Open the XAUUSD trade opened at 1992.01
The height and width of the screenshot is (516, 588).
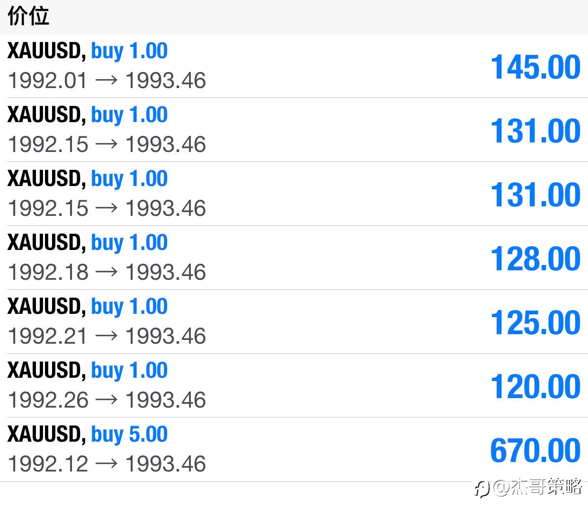pyautogui.click(x=294, y=66)
